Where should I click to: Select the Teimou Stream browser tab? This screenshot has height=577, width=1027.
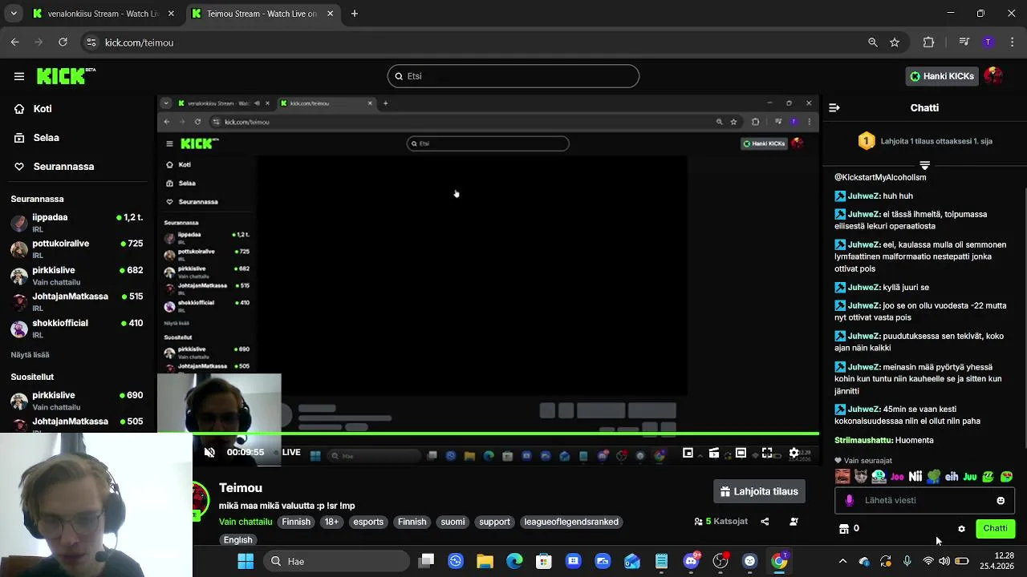coord(262,14)
